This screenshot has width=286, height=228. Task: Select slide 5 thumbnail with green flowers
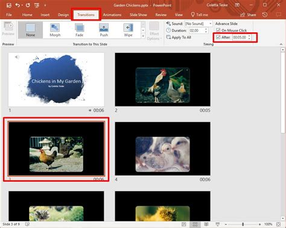[56, 206]
